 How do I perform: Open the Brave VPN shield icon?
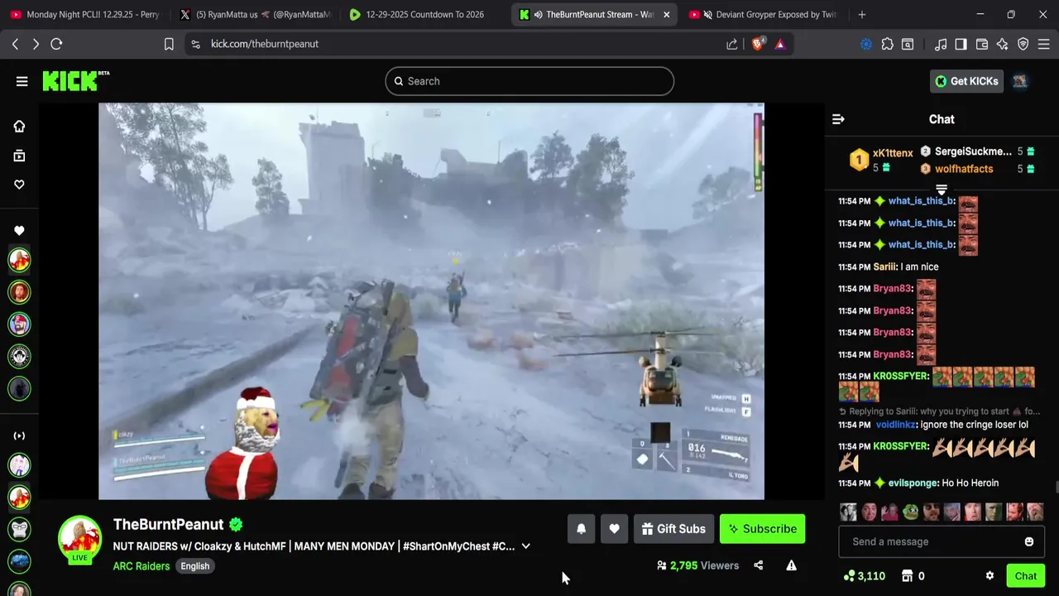[x=1023, y=44]
